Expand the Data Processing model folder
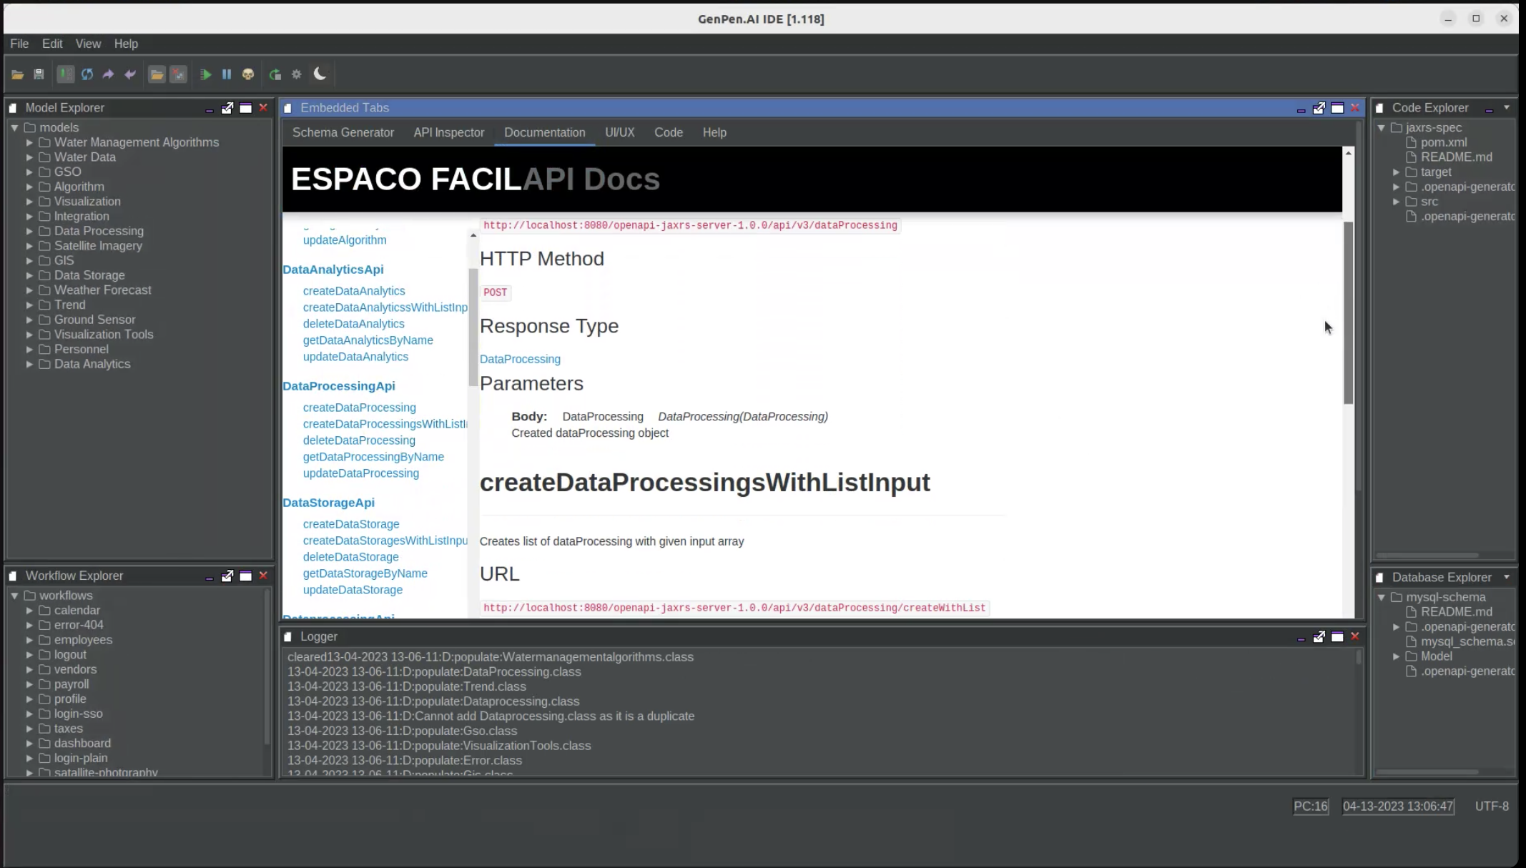The width and height of the screenshot is (1526, 868). pos(29,231)
